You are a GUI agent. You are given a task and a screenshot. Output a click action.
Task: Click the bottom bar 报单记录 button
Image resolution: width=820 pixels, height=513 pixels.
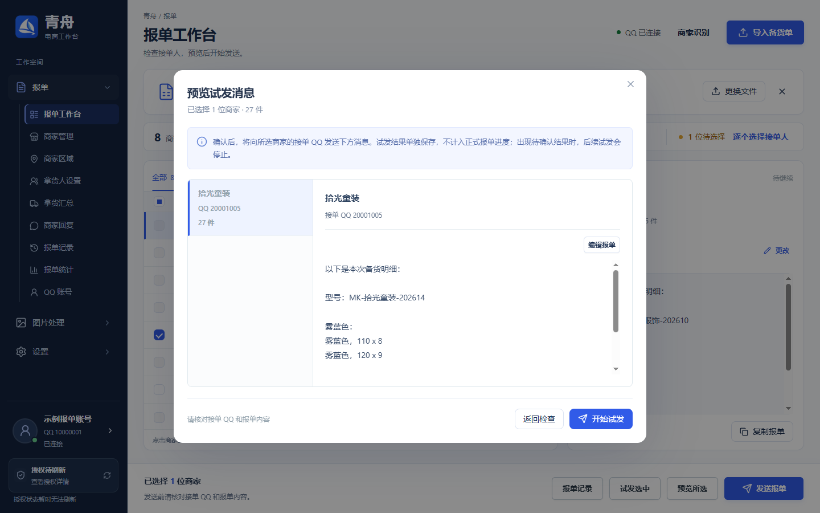point(577,488)
